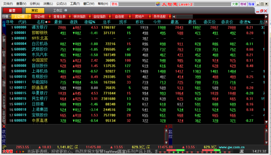
Task: Click the 大赛 button in title bar
Action: pyautogui.click(x=235, y=4)
